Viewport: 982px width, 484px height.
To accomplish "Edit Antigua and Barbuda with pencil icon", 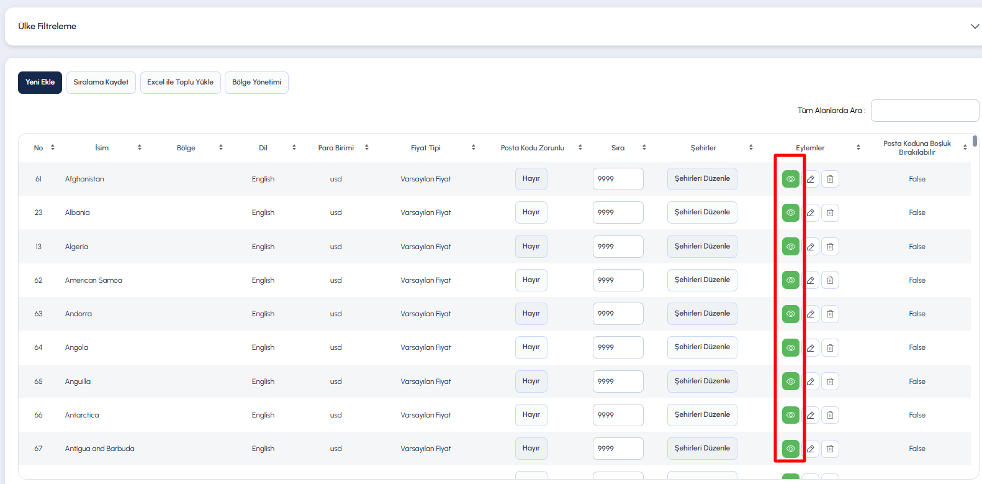I will pos(811,449).
